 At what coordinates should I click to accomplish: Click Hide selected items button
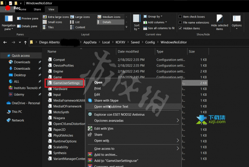coord(219,23)
